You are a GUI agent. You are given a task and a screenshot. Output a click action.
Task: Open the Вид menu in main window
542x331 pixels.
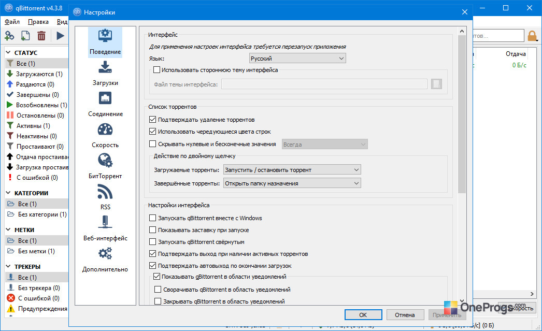62,22
